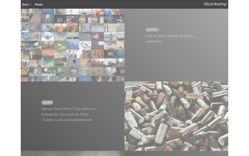Click the text 'Fotografie, die Lust am Tüfte...'

point(66,114)
